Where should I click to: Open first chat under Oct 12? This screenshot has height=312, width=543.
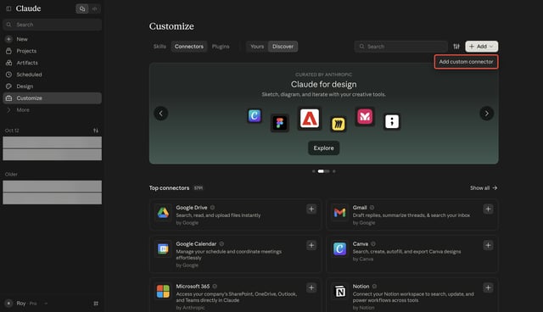pyautogui.click(x=53, y=142)
